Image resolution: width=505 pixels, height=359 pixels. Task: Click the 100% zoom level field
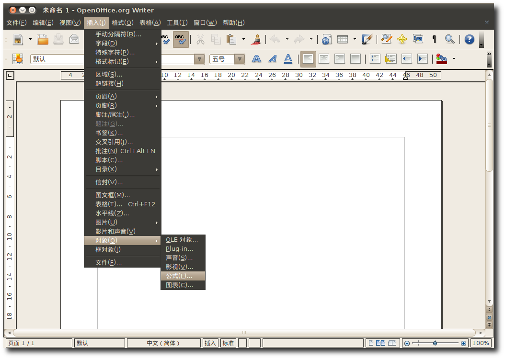click(481, 343)
